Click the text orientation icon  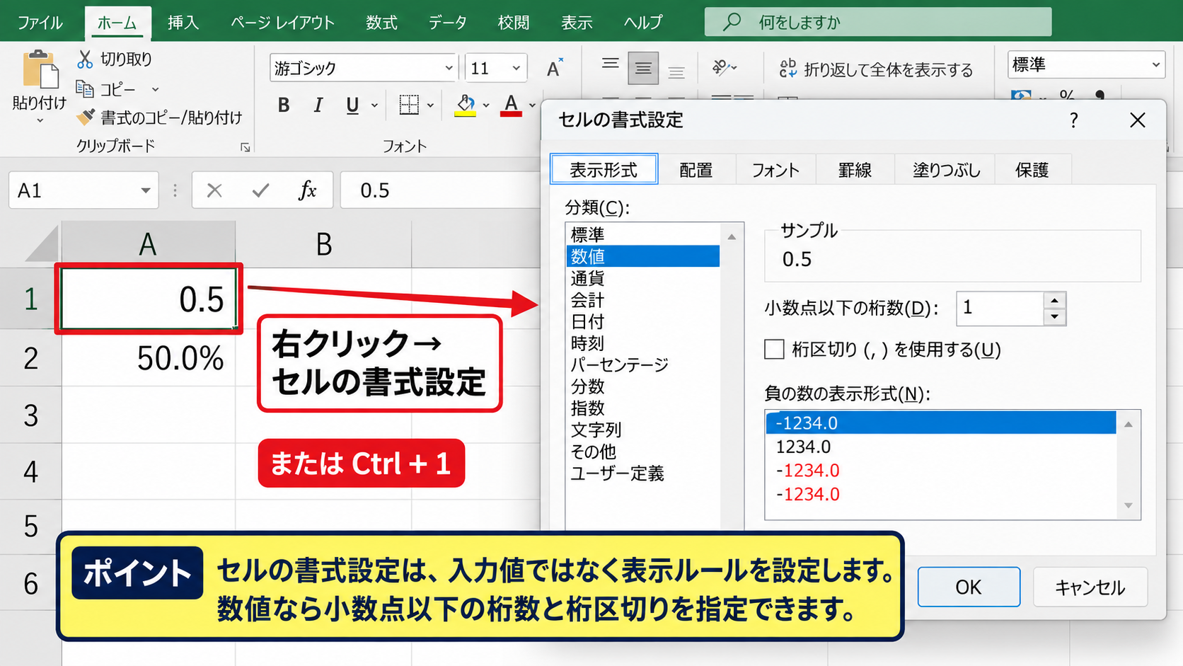721,67
